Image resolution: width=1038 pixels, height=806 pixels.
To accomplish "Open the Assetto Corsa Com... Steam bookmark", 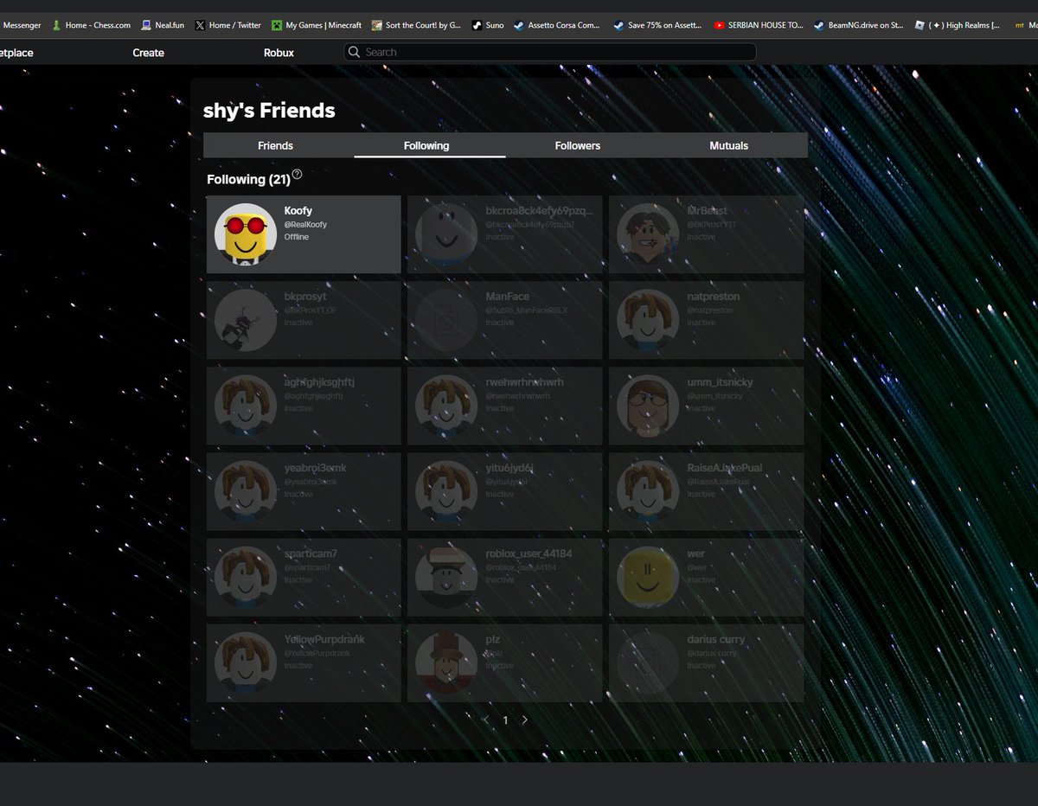I will point(556,25).
